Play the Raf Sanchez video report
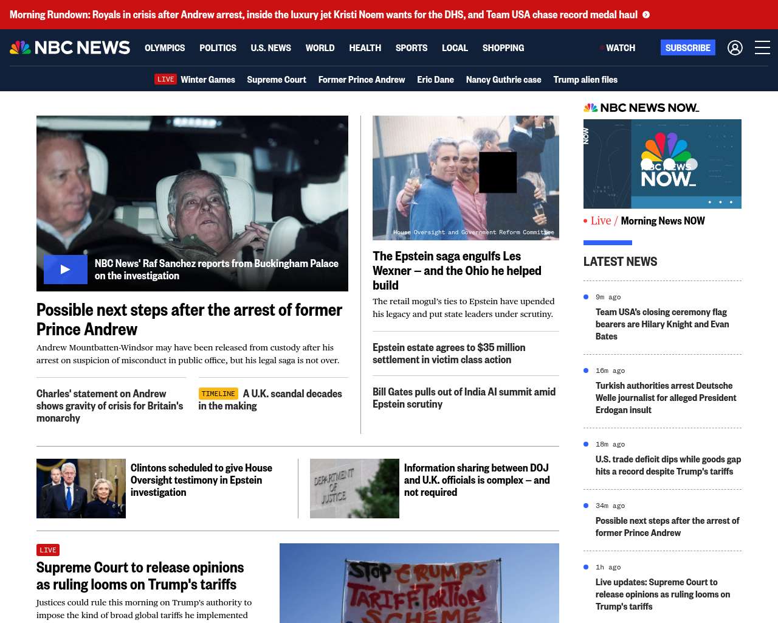This screenshot has width=778, height=623. [x=66, y=270]
